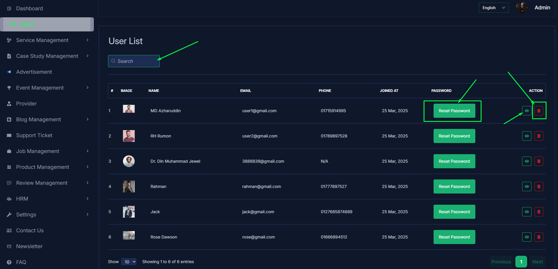This screenshot has width=558, height=269.
Task: Reset password for MD Azharuddin
Action: click(x=454, y=111)
